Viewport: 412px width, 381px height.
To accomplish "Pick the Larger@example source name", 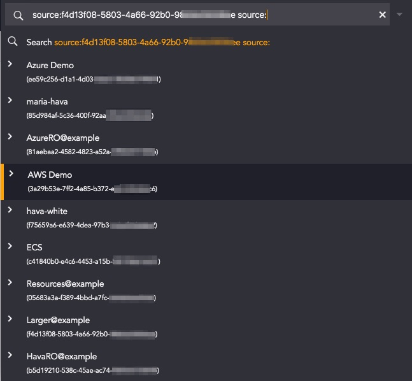I will point(58,320).
